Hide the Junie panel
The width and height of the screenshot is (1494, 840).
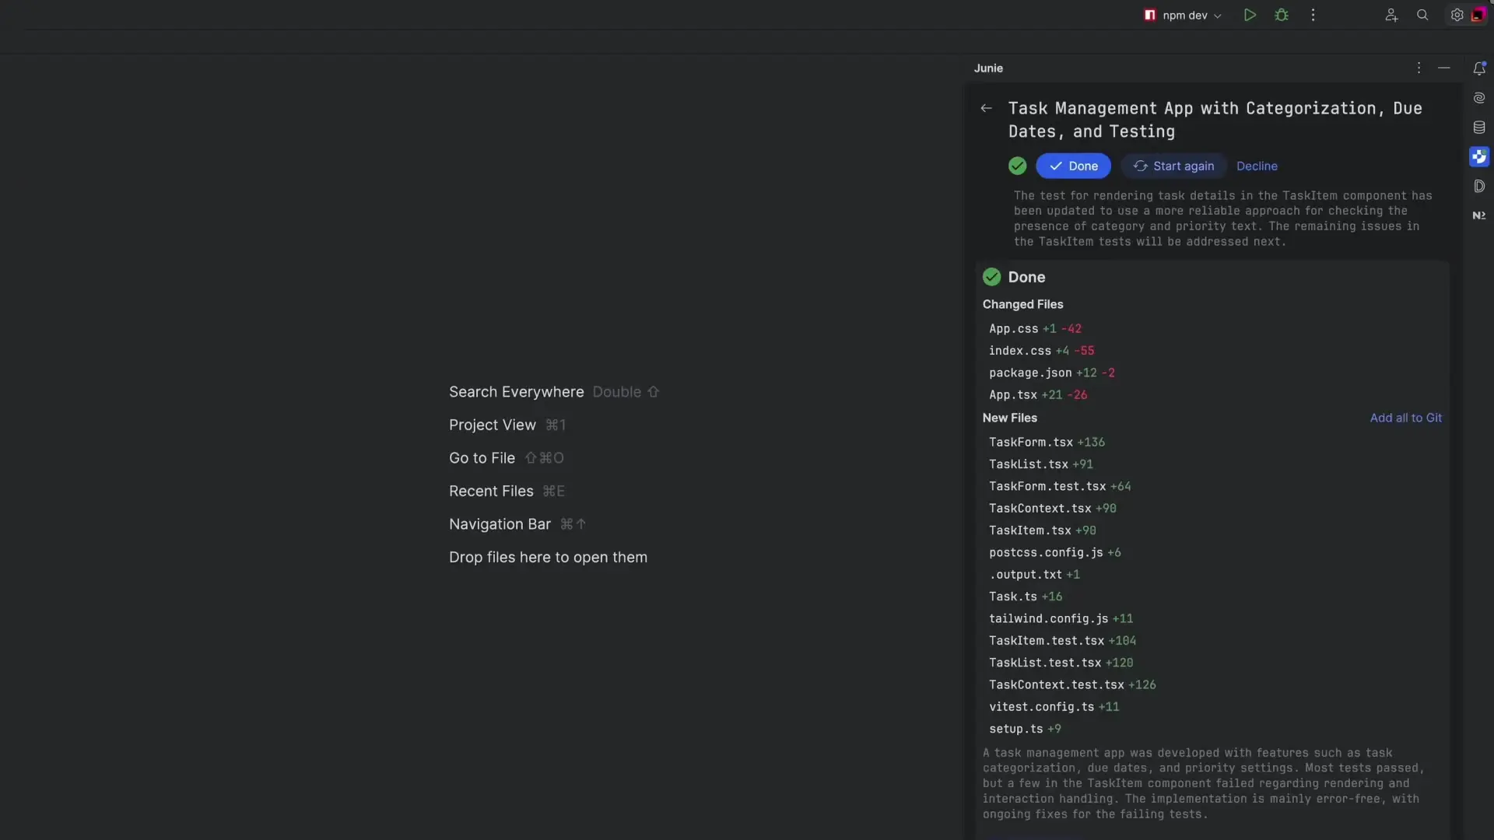[x=1444, y=68]
